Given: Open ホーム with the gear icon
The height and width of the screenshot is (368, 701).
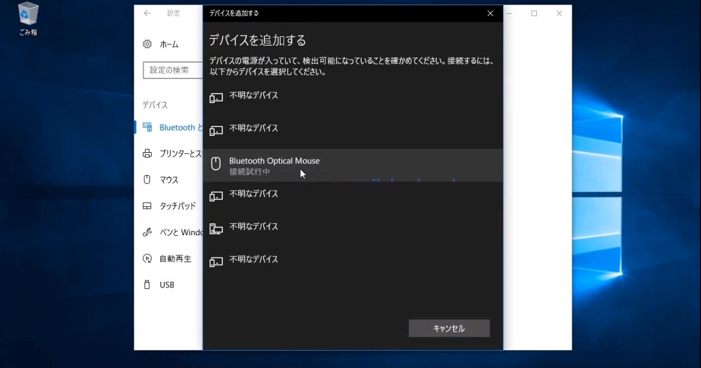Looking at the screenshot, I should click(x=161, y=45).
